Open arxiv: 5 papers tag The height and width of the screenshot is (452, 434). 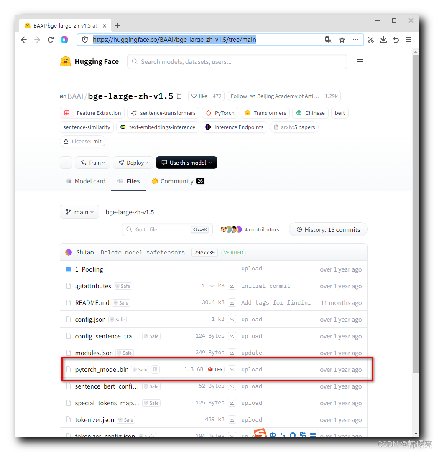pos(294,127)
